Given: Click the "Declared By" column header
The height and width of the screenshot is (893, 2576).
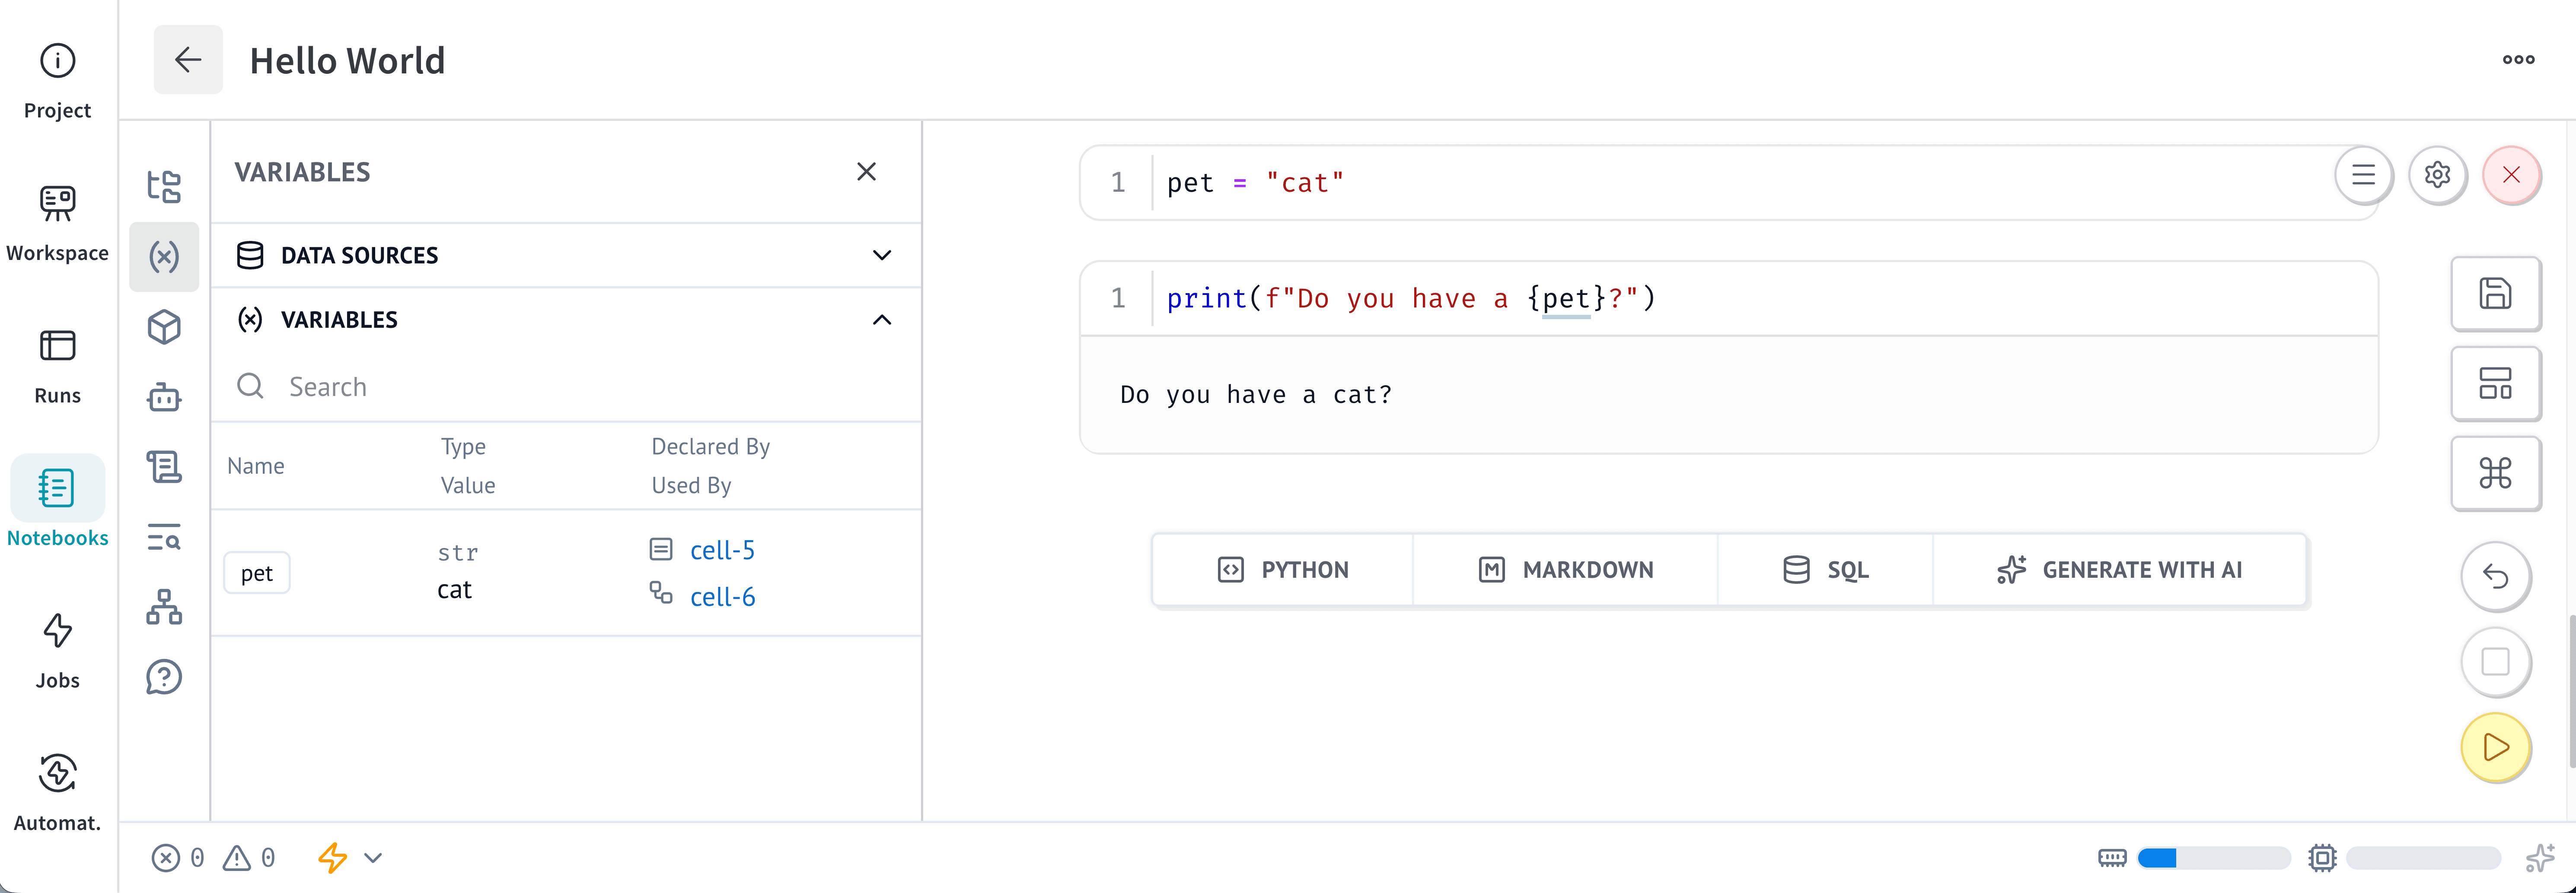Looking at the screenshot, I should pyautogui.click(x=710, y=446).
